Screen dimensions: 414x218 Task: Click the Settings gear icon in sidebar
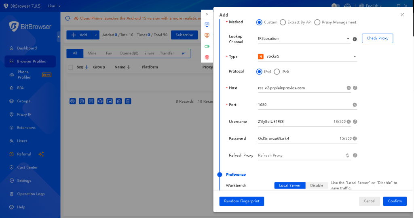tap(11, 181)
